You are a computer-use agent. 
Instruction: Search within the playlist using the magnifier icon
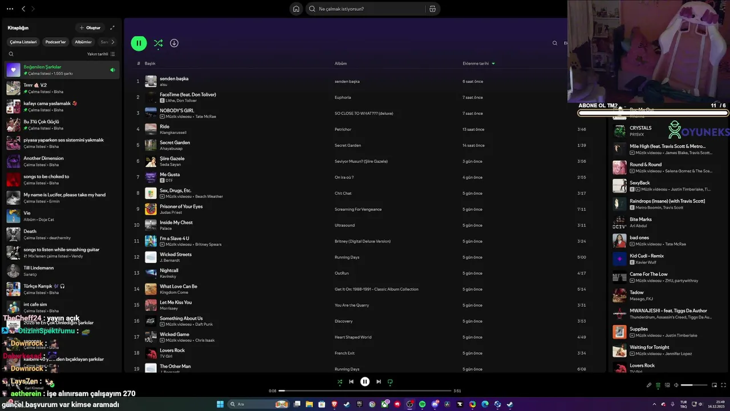(555, 43)
